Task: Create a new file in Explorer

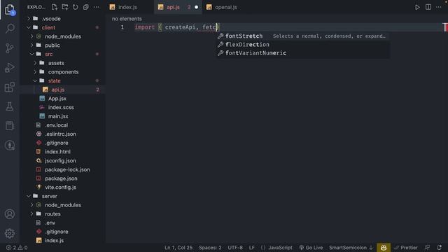Action: [55, 7]
